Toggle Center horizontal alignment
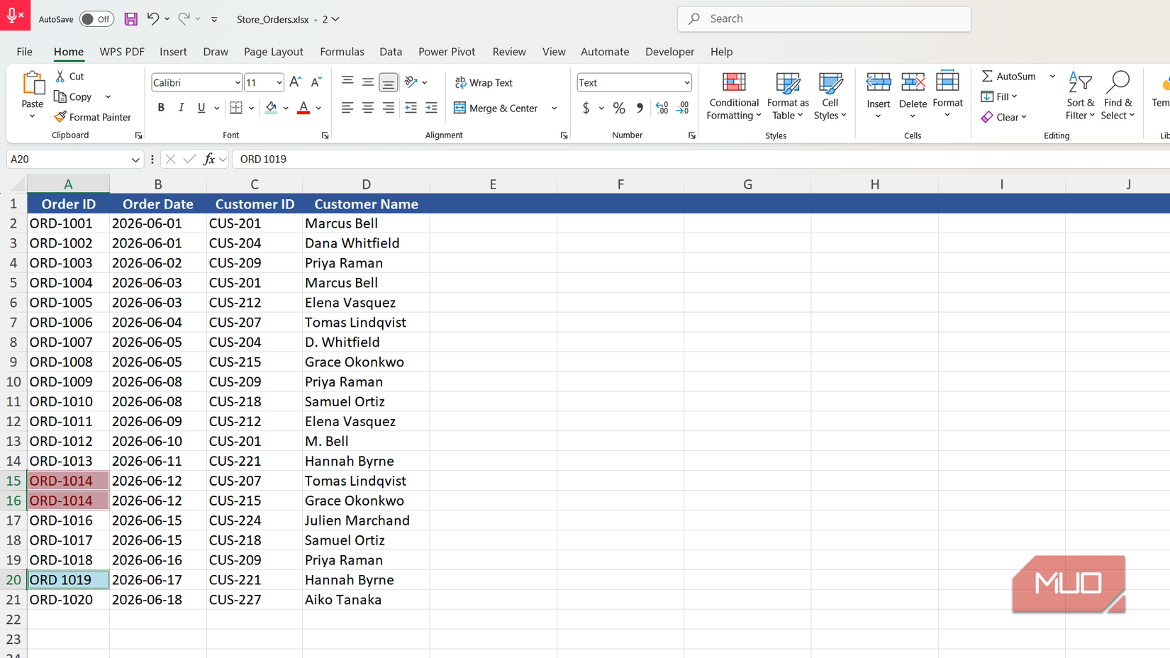 coord(368,108)
